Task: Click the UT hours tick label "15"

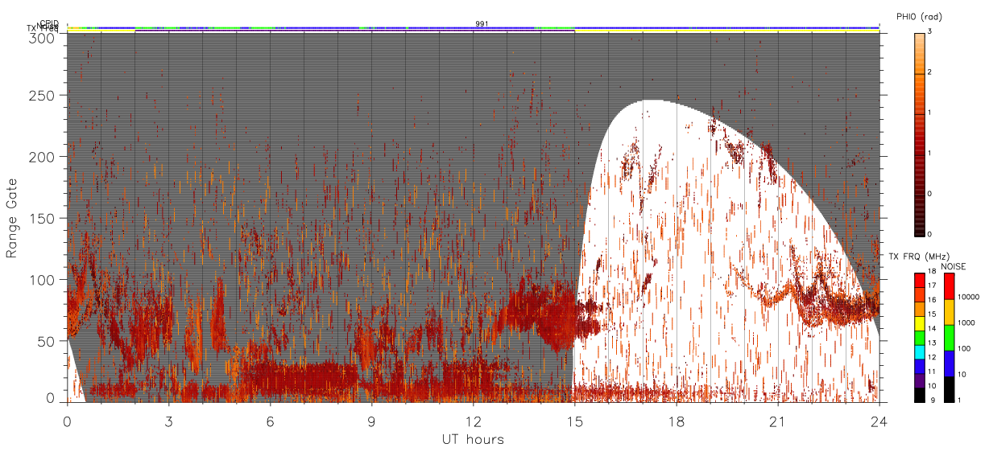Action: pyautogui.click(x=574, y=421)
